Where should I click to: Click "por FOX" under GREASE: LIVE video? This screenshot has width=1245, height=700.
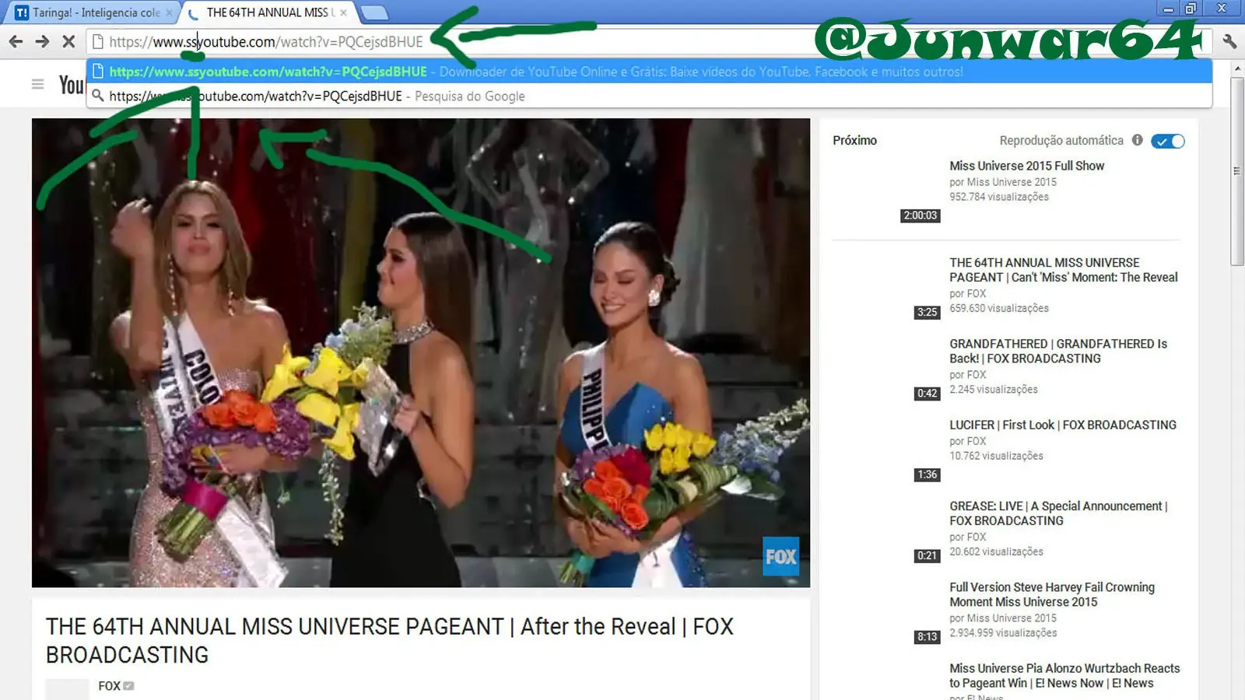[x=967, y=537]
